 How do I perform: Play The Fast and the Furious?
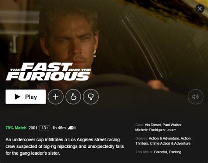(x=25, y=97)
